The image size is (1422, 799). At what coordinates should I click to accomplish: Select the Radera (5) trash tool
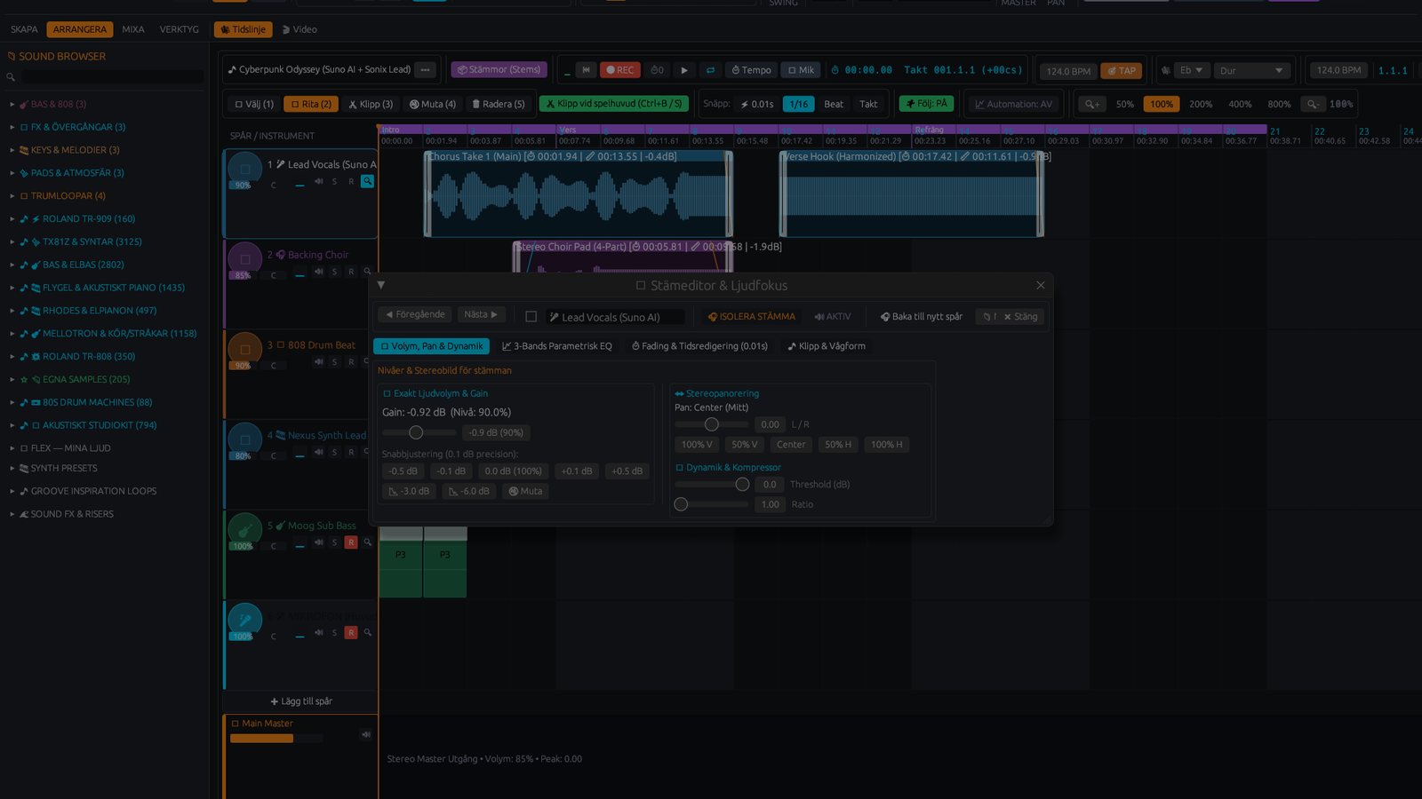(498, 104)
